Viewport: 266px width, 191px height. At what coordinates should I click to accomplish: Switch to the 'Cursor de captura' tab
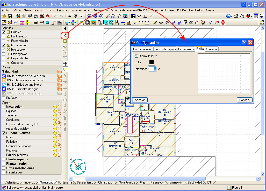pos(165,49)
